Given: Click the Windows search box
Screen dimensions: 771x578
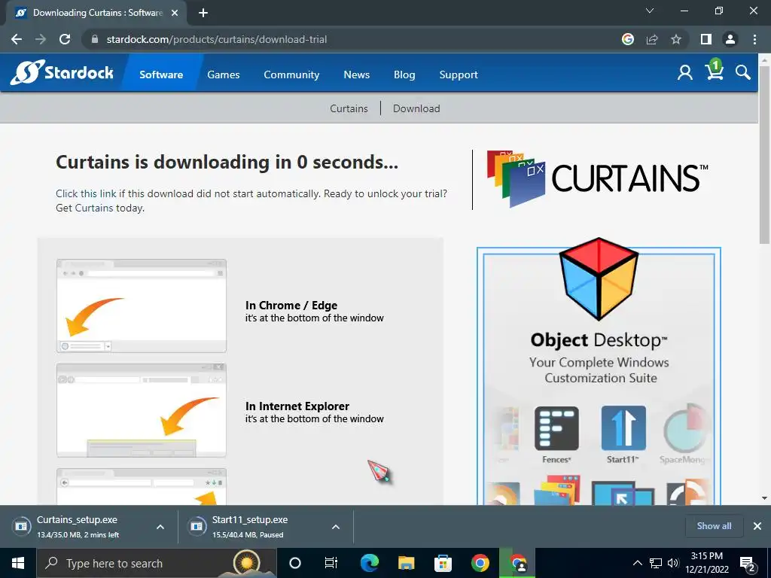Looking at the screenshot, I should (x=157, y=563).
